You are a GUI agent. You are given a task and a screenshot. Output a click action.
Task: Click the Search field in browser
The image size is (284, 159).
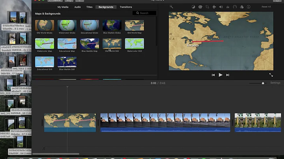(144, 13)
